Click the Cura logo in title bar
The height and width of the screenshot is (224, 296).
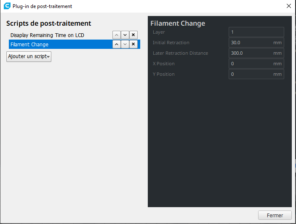(x=7, y=6)
